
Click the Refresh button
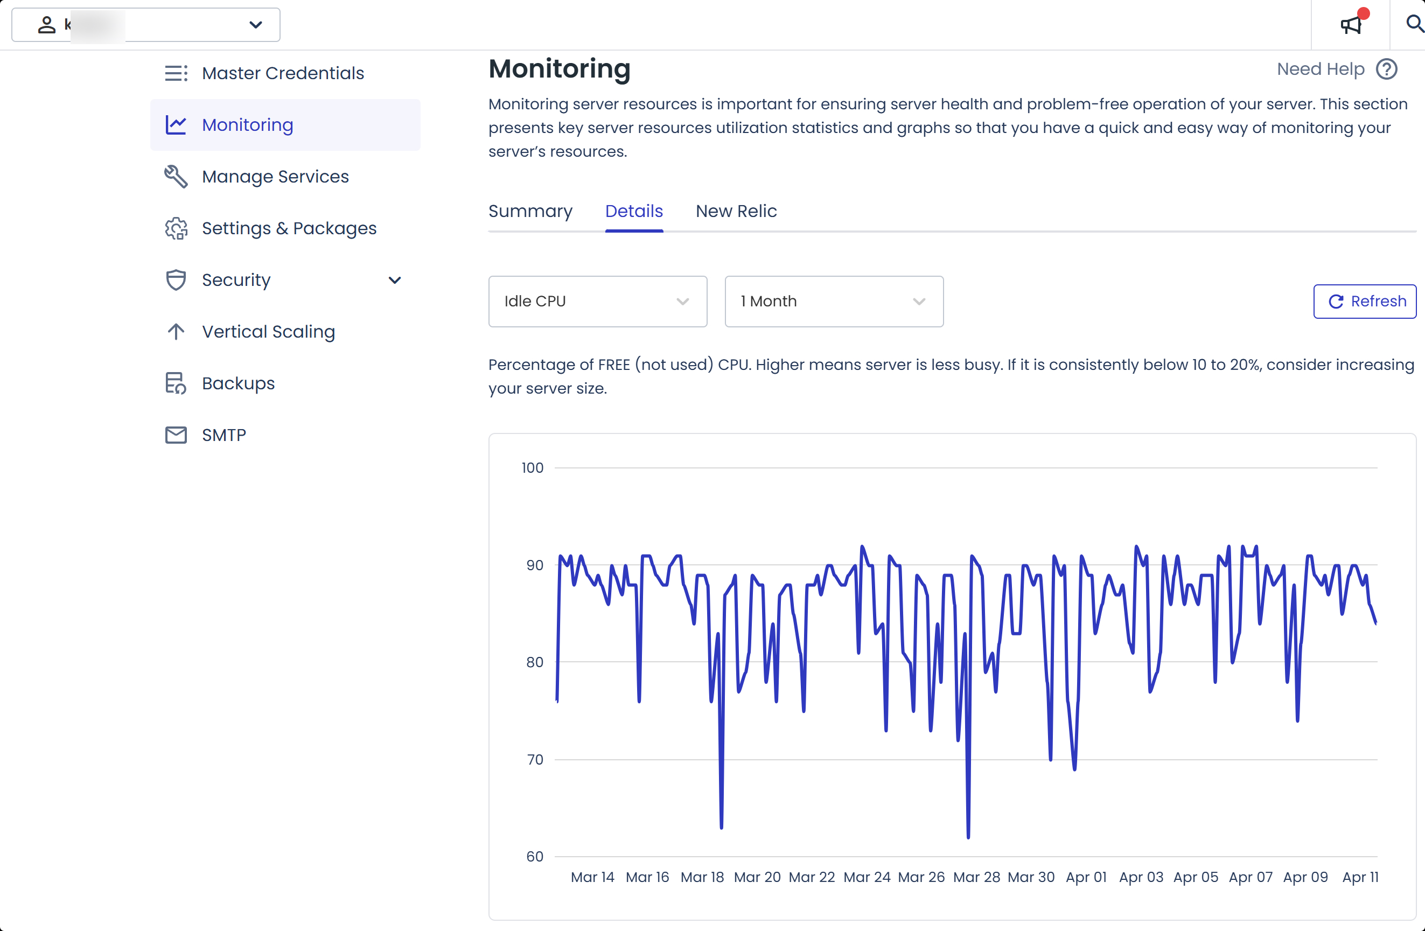tap(1365, 301)
